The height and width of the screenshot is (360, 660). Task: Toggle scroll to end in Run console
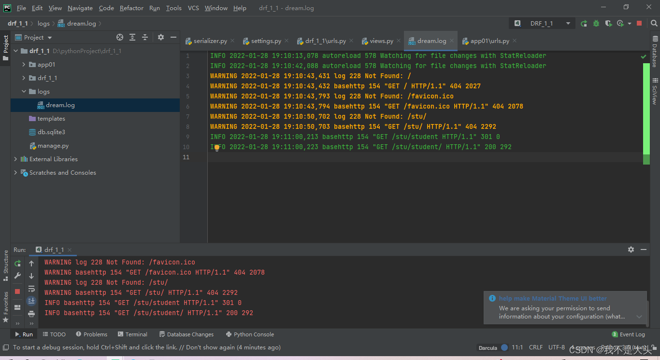tap(31, 301)
